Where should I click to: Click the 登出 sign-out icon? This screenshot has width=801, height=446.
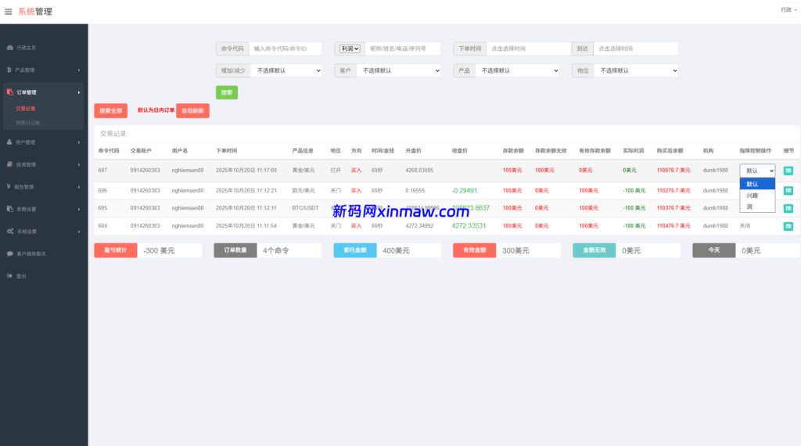9,276
